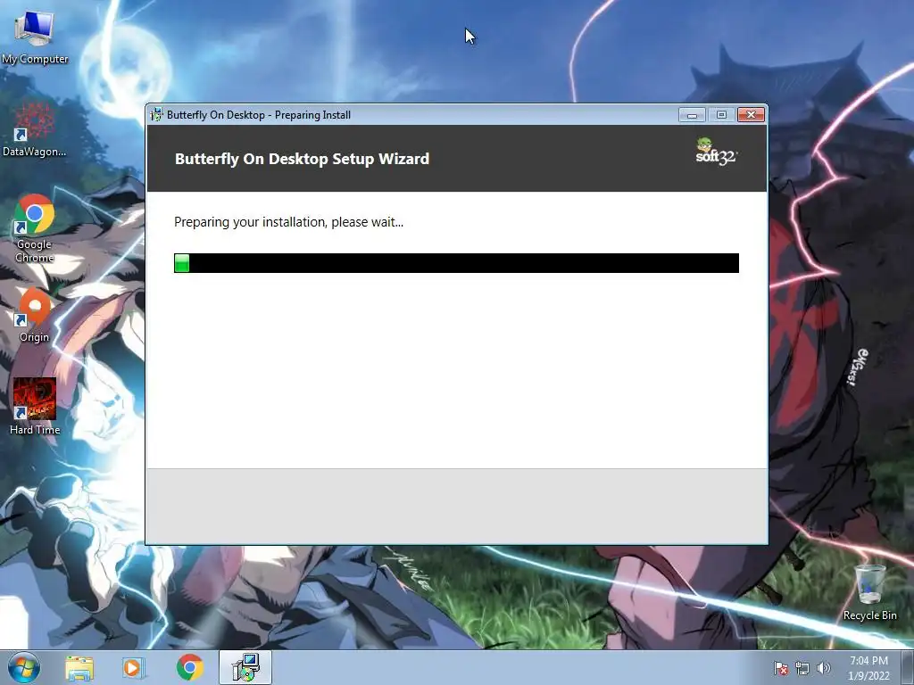Open the volume speaker tray icon
The height and width of the screenshot is (685, 914).
(823, 668)
